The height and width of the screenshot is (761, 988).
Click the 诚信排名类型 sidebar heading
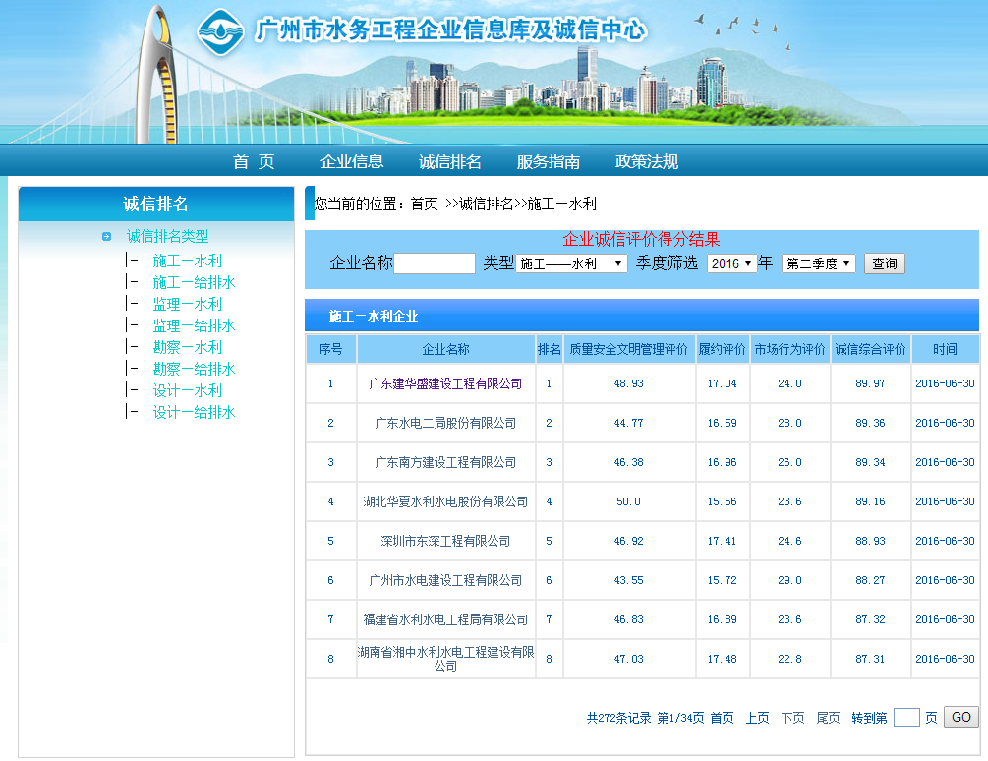(x=167, y=237)
